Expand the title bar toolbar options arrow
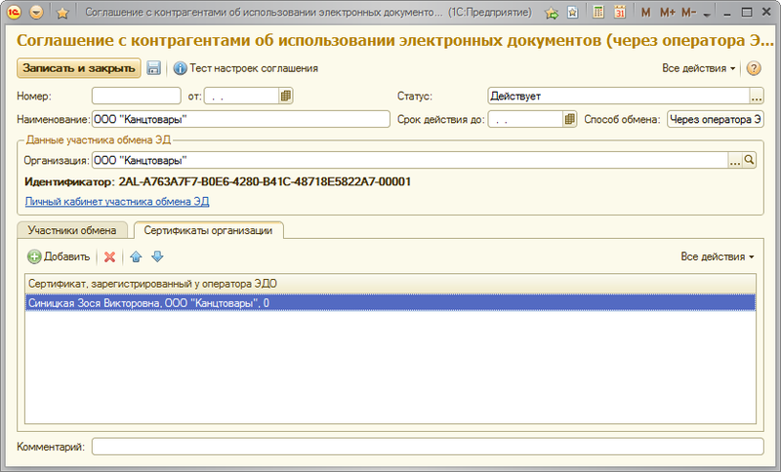This screenshot has width=781, height=472. tap(706, 15)
